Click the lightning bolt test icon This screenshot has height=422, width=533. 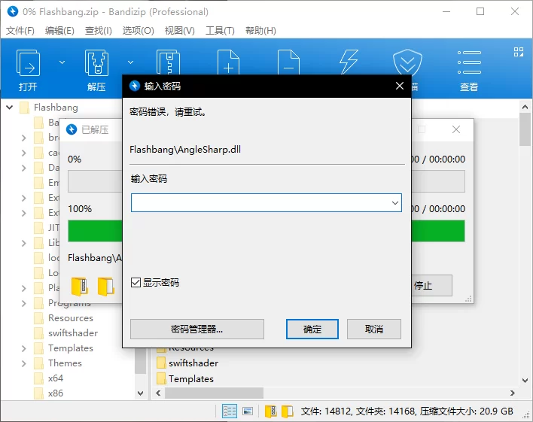pos(349,62)
